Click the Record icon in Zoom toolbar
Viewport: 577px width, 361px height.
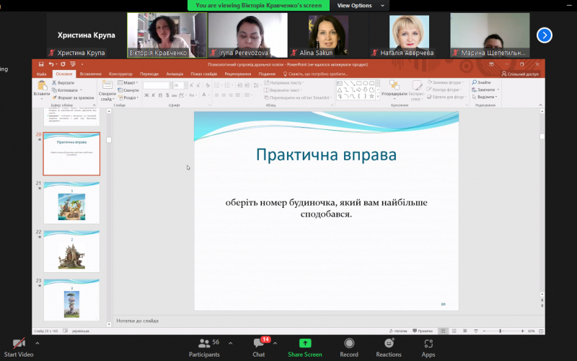click(x=349, y=348)
